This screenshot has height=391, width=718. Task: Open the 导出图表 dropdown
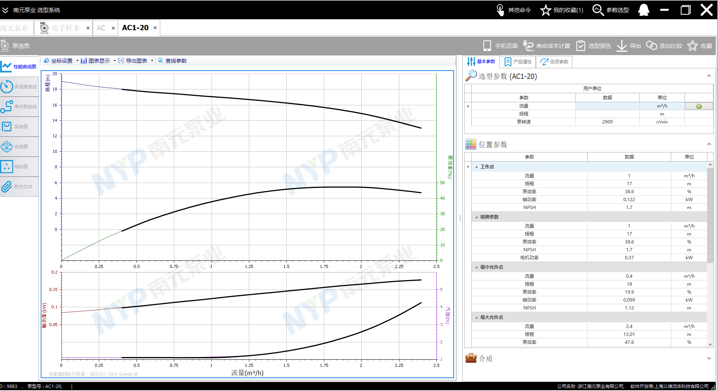[152, 61]
